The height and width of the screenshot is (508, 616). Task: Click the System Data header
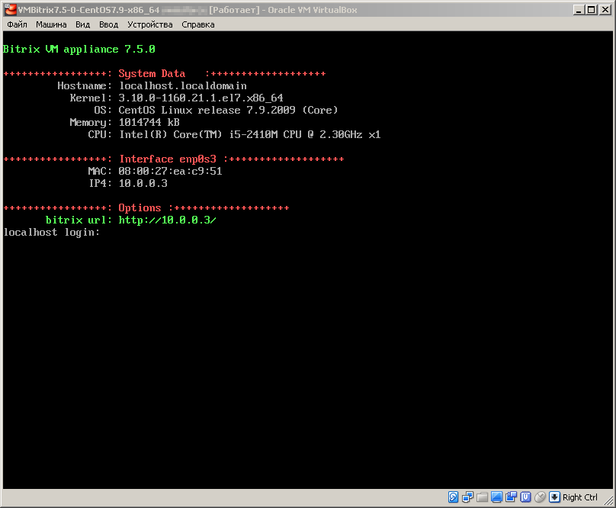pyautogui.click(x=152, y=73)
